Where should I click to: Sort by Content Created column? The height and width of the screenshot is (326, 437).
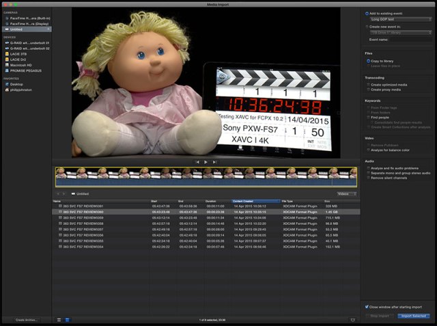coord(255,201)
